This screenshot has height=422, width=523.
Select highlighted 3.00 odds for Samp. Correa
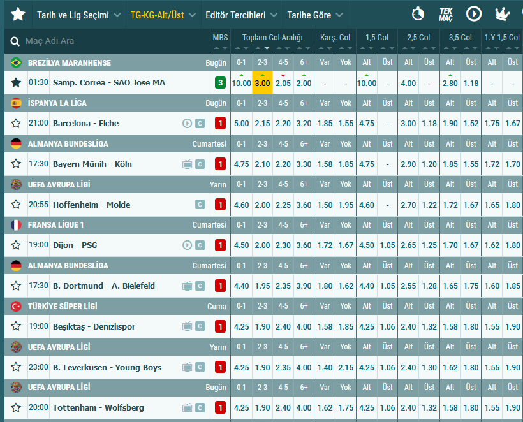coord(262,83)
